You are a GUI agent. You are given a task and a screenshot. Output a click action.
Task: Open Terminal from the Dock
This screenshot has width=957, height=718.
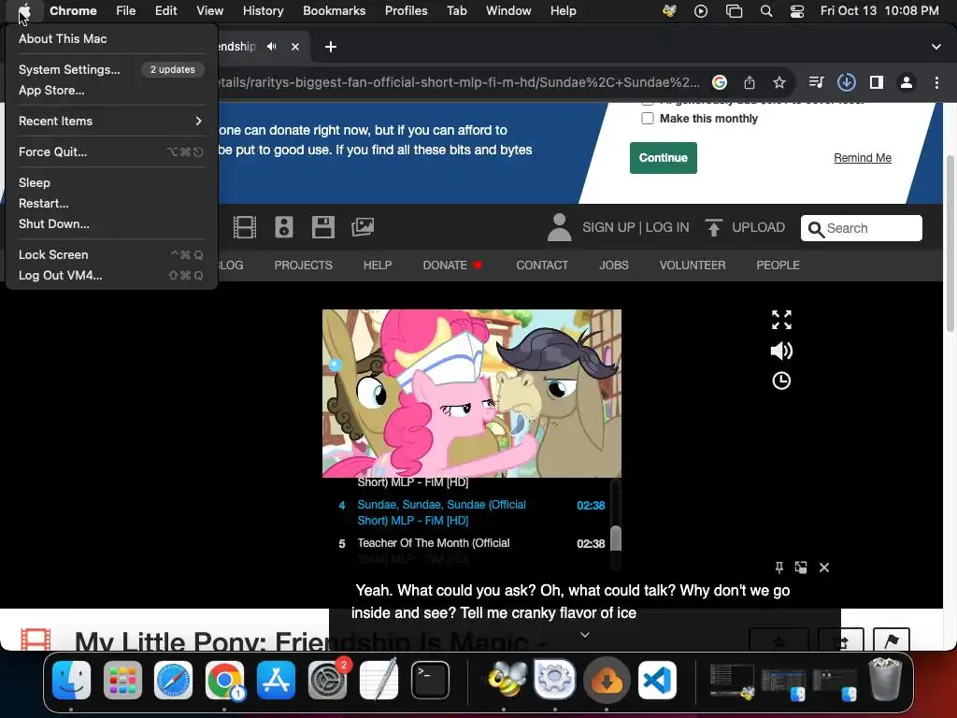(x=430, y=681)
